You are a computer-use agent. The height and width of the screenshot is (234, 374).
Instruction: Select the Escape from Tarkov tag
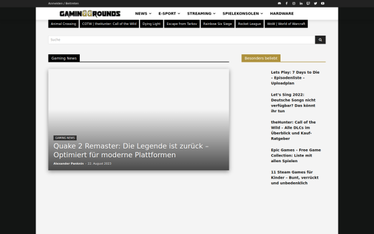182,24
